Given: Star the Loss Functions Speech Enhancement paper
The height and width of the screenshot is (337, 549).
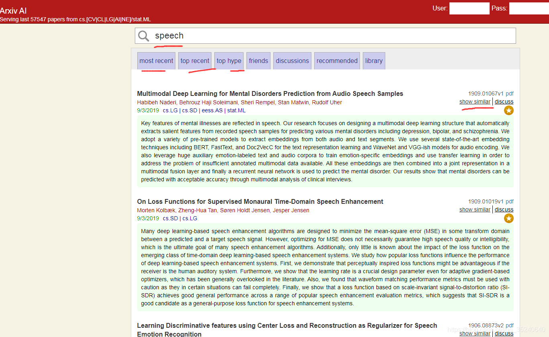Looking at the screenshot, I should point(509,218).
